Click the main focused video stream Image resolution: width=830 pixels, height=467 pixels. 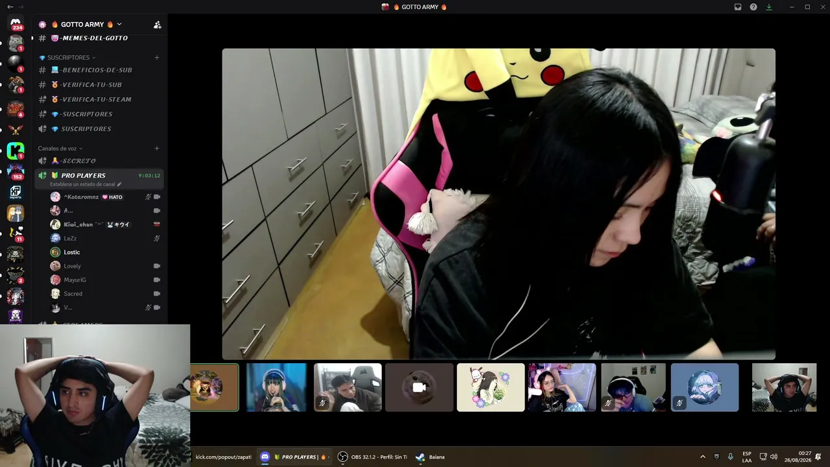pos(499,204)
